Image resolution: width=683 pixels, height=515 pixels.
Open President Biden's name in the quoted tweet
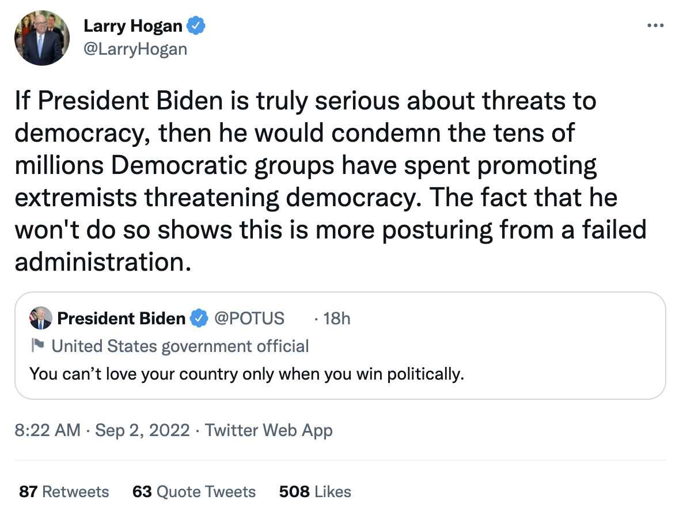point(122,318)
